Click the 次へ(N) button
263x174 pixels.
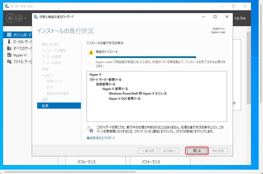pos(169,151)
